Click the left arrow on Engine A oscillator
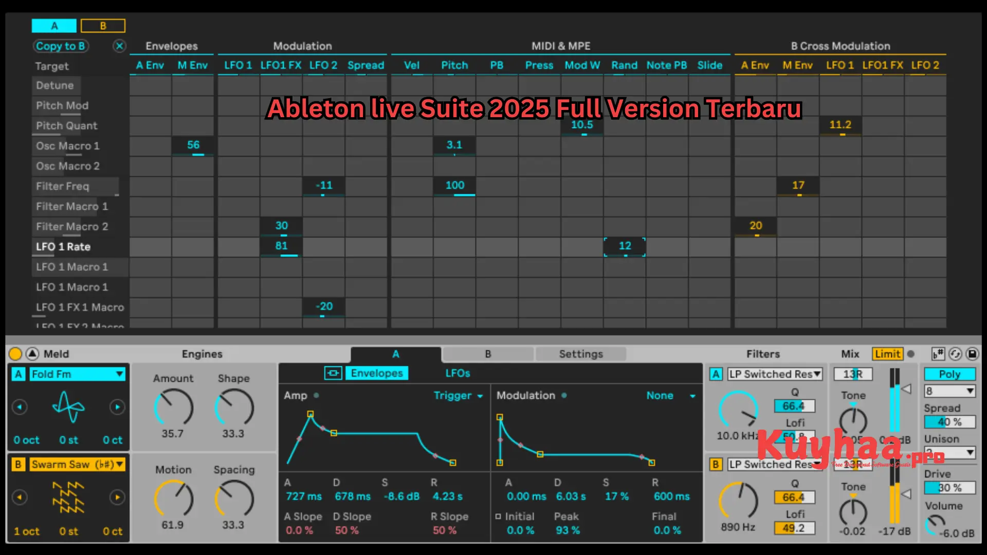 tap(20, 406)
